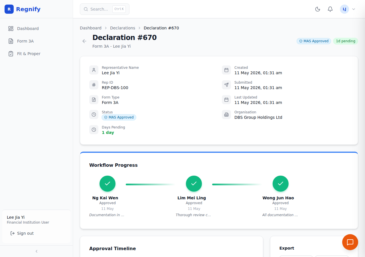Image resolution: width=365 pixels, height=257 pixels.
Task: Expand the chevron beside the user avatar
Action: tap(354, 9)
